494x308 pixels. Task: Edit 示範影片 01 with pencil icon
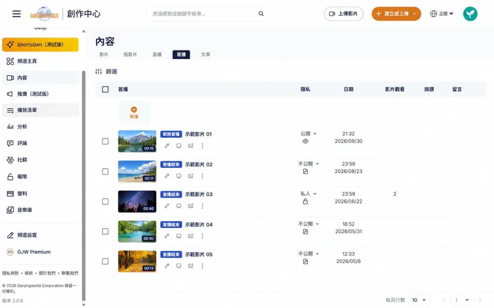point(167,146)
